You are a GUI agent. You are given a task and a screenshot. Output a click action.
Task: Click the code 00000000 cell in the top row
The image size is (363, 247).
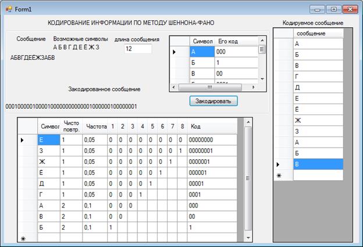[x=212, y=139]
